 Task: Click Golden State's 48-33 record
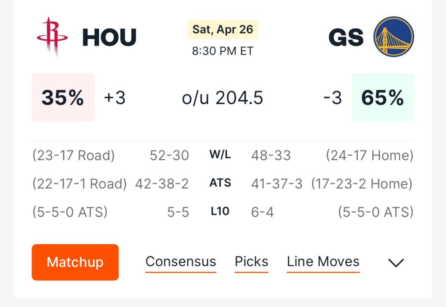click(271, 155)
